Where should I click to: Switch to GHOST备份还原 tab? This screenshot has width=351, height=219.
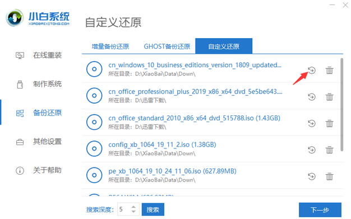pos(167,46)
